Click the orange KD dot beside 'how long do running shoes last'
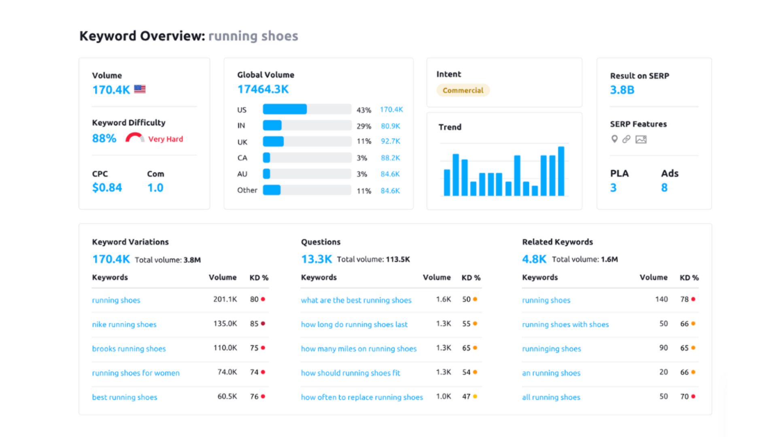 pyautogui.click(x=475, y=323)
